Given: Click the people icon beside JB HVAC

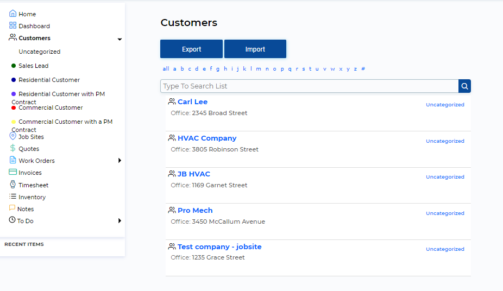Looking at the screenshot, I should tap(172, 173).
